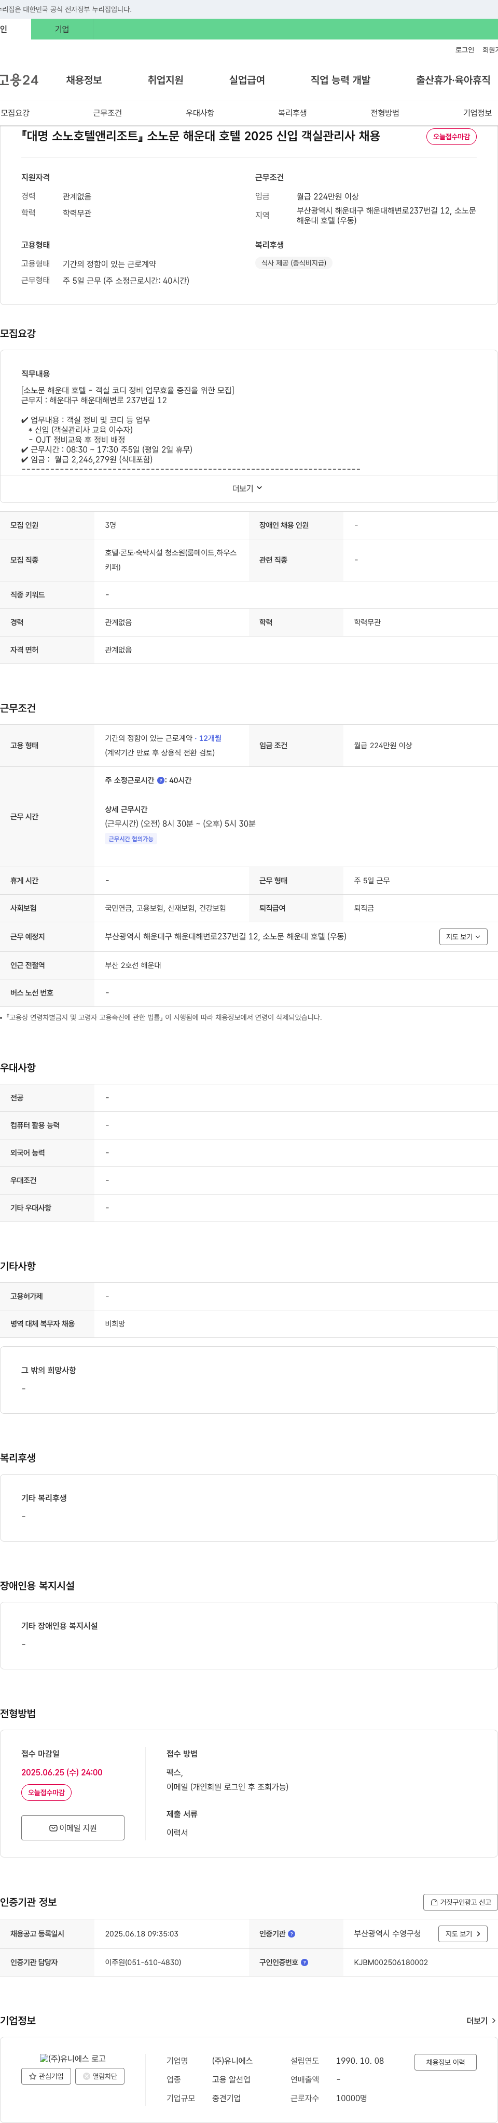Jump to 근무조건 section tab

107,113
